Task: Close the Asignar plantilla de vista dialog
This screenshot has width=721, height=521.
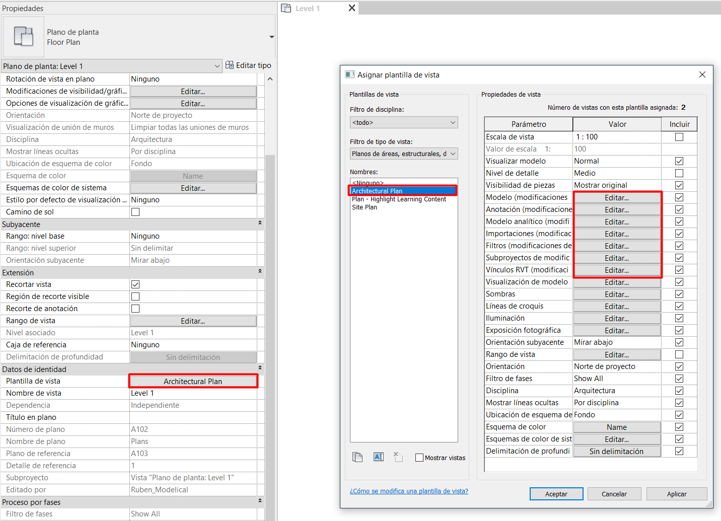Action: pyautogui.click(x=702, y=75)
